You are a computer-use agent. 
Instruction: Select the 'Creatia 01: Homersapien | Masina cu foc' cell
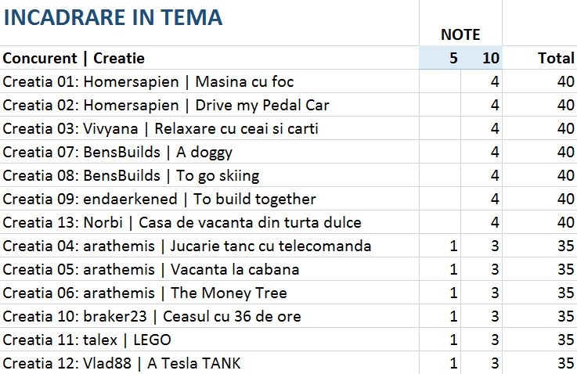pyautogui.click(x=149, y=81)
